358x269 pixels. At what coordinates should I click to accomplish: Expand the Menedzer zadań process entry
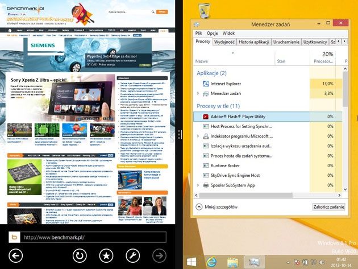point(198,93)
